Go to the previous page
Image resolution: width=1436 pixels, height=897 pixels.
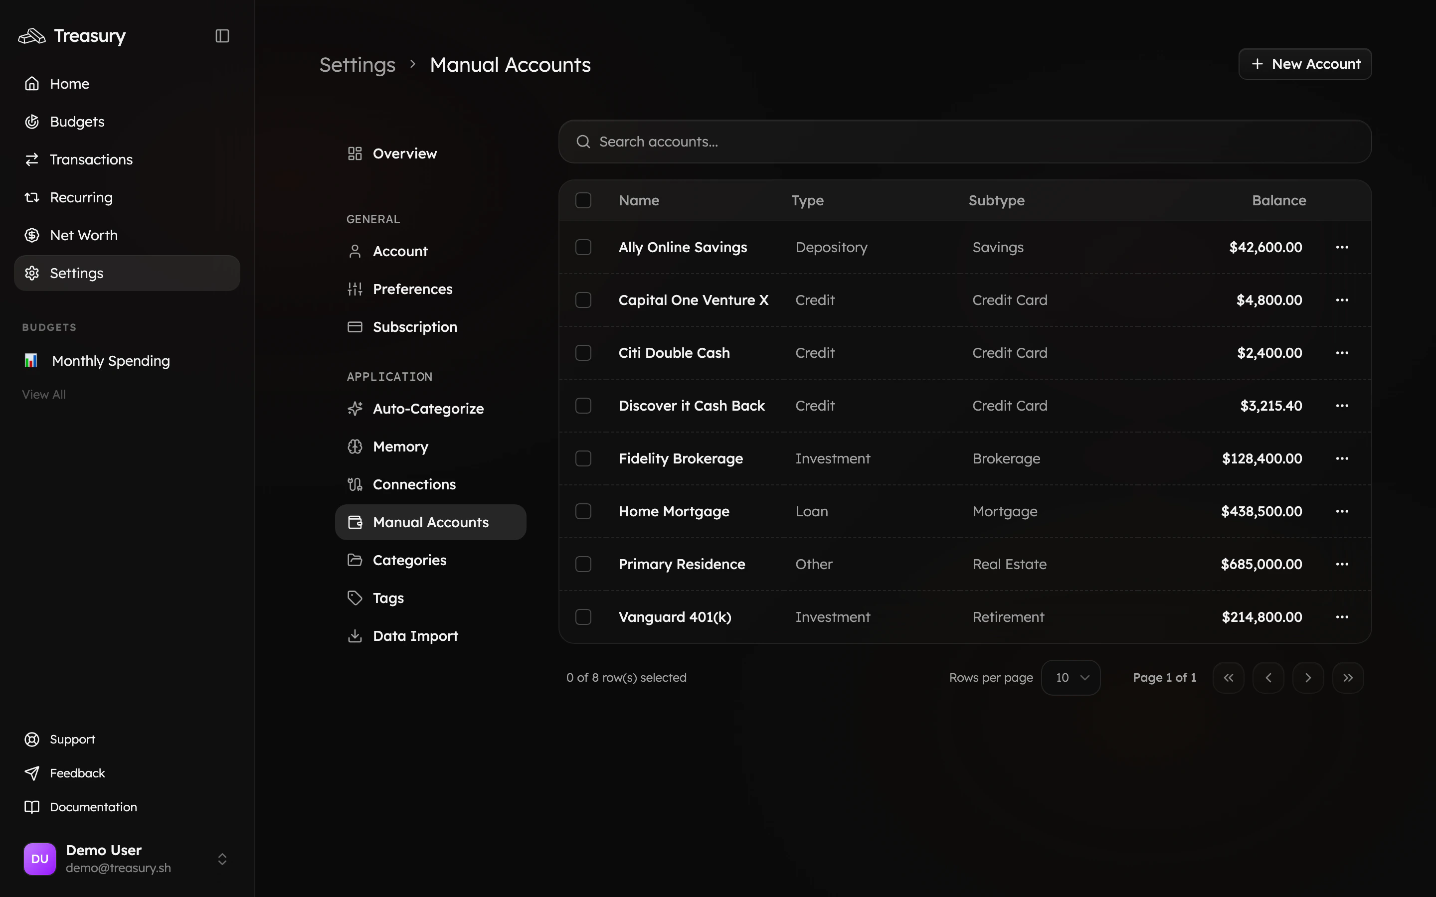[1268, 678]
